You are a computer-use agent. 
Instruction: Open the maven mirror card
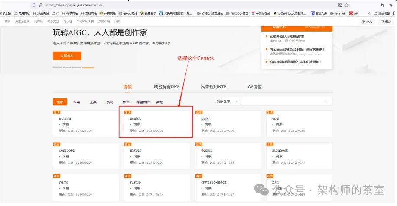click(157, 155)
